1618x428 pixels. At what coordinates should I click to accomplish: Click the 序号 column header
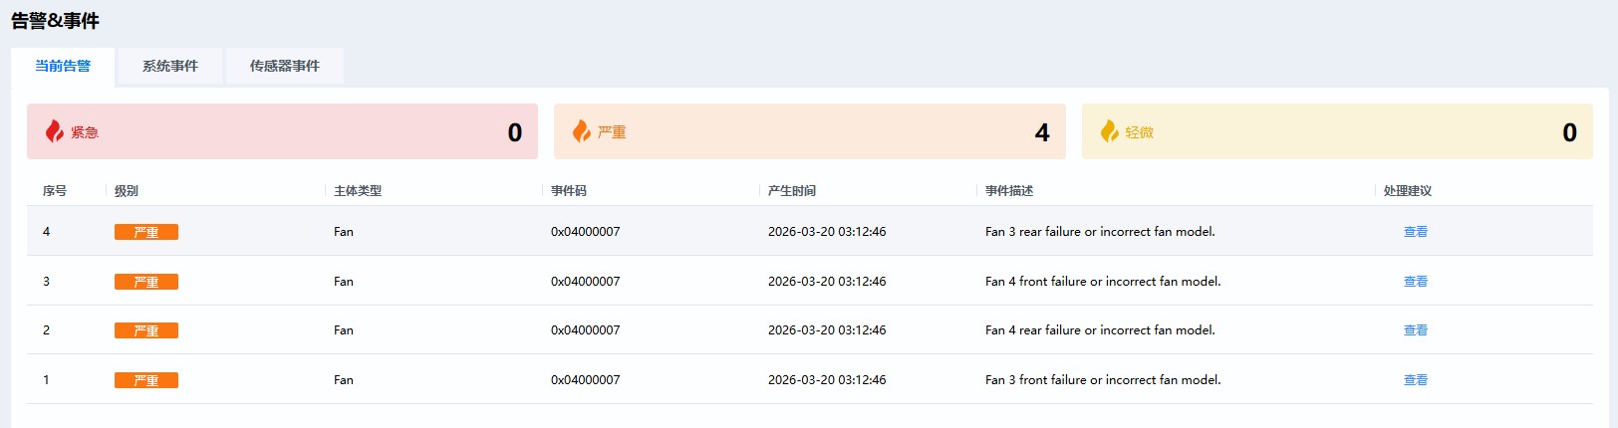click(x=55, y=191)
